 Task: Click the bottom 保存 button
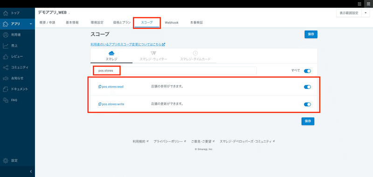[x=308, y=121]
